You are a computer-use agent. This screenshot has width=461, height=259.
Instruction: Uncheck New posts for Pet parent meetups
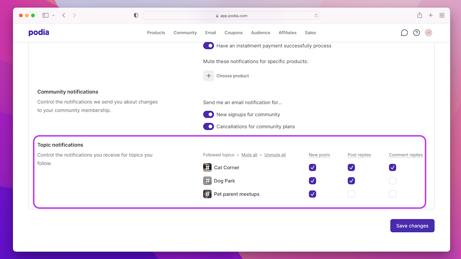pyautogui.click(x=312, y=194)
